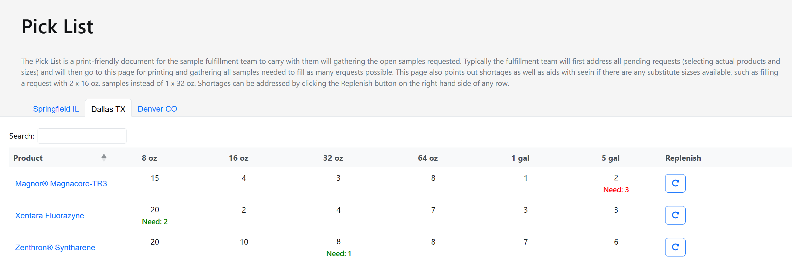Click the 16 oz column header
Screen dimensions: 792x267
[x=239, y=158]
